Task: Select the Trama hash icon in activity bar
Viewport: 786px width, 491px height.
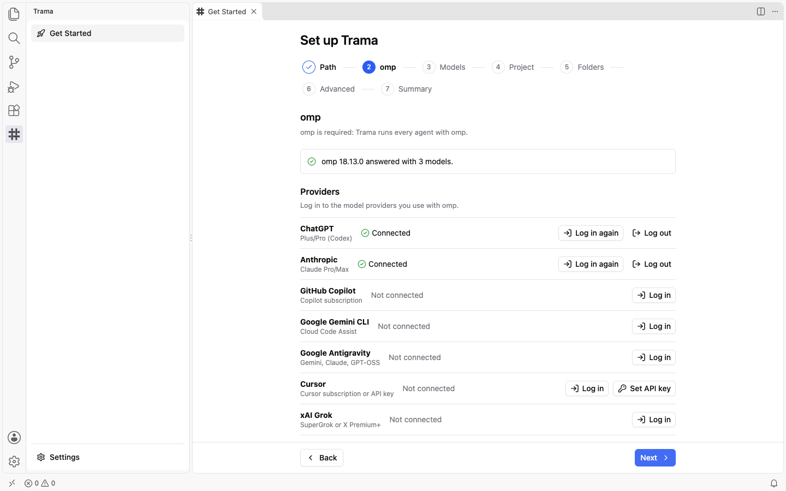Action: click(x=14, y=134)
